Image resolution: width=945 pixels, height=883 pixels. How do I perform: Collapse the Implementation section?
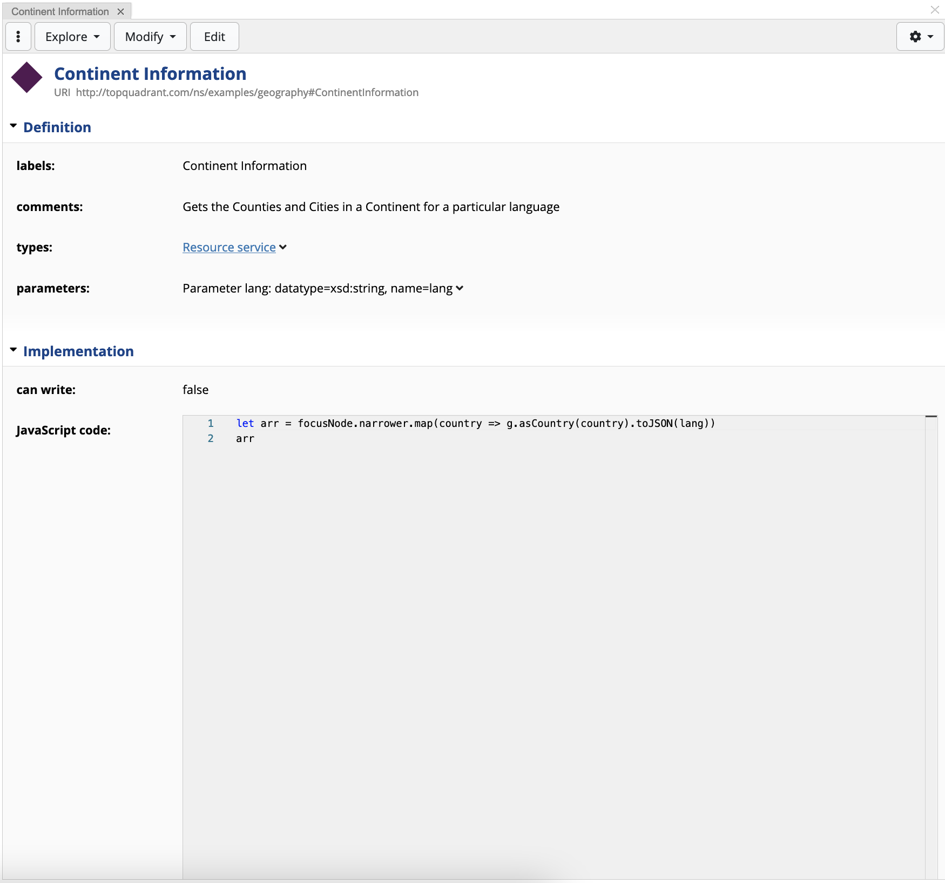pyautogui.click(x=13, y=350)
